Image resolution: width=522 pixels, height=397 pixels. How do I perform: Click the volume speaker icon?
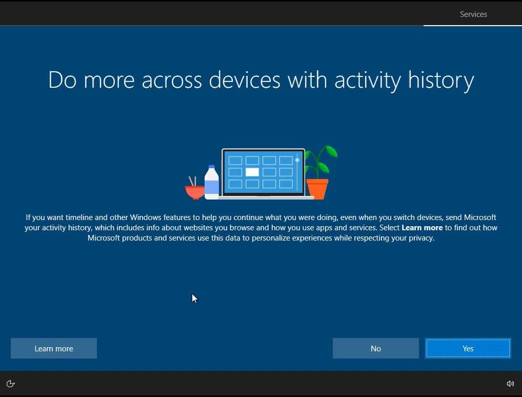[x=510, y=384]
